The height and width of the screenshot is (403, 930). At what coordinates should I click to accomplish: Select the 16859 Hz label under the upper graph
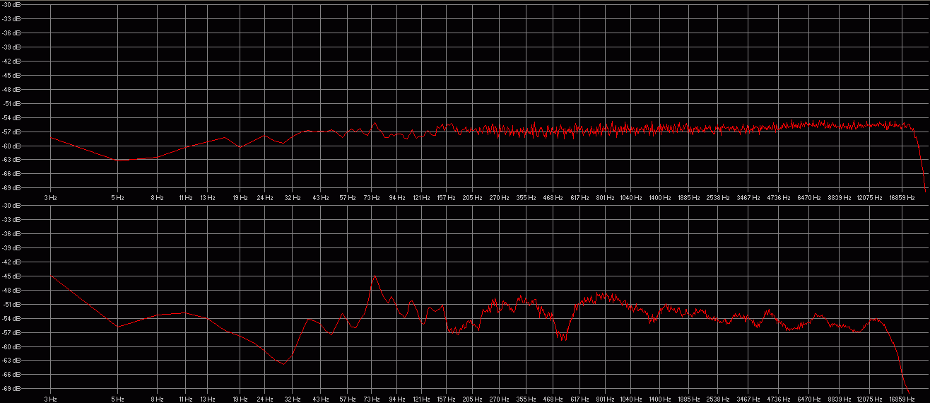[x=902, y=198]
